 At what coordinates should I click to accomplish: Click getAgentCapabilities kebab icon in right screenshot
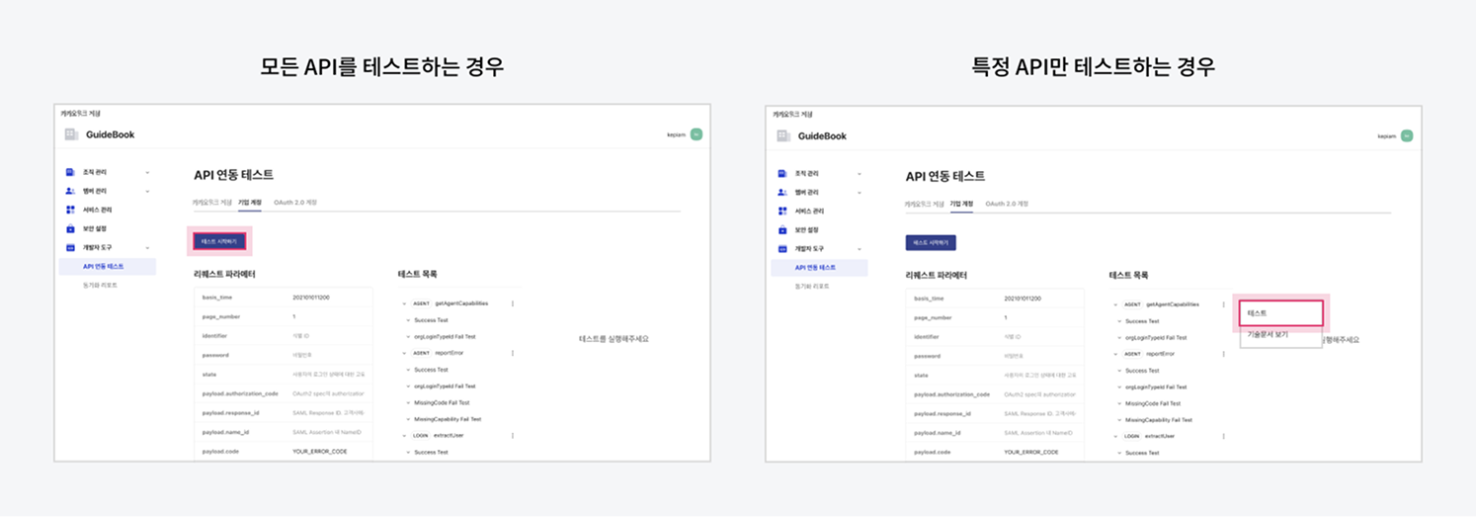click(x=1224, y=304)
